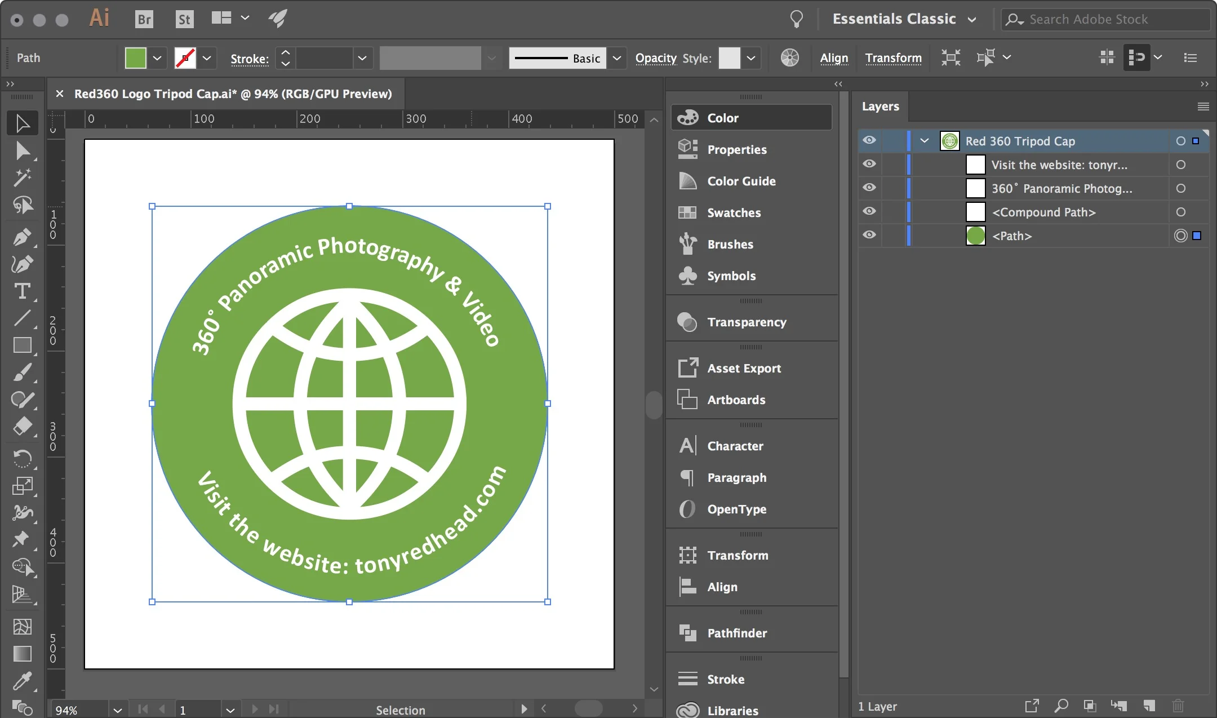The image size is (1217, 718).
Task: Click the Align link in control bar
Action: pos(834,58)
